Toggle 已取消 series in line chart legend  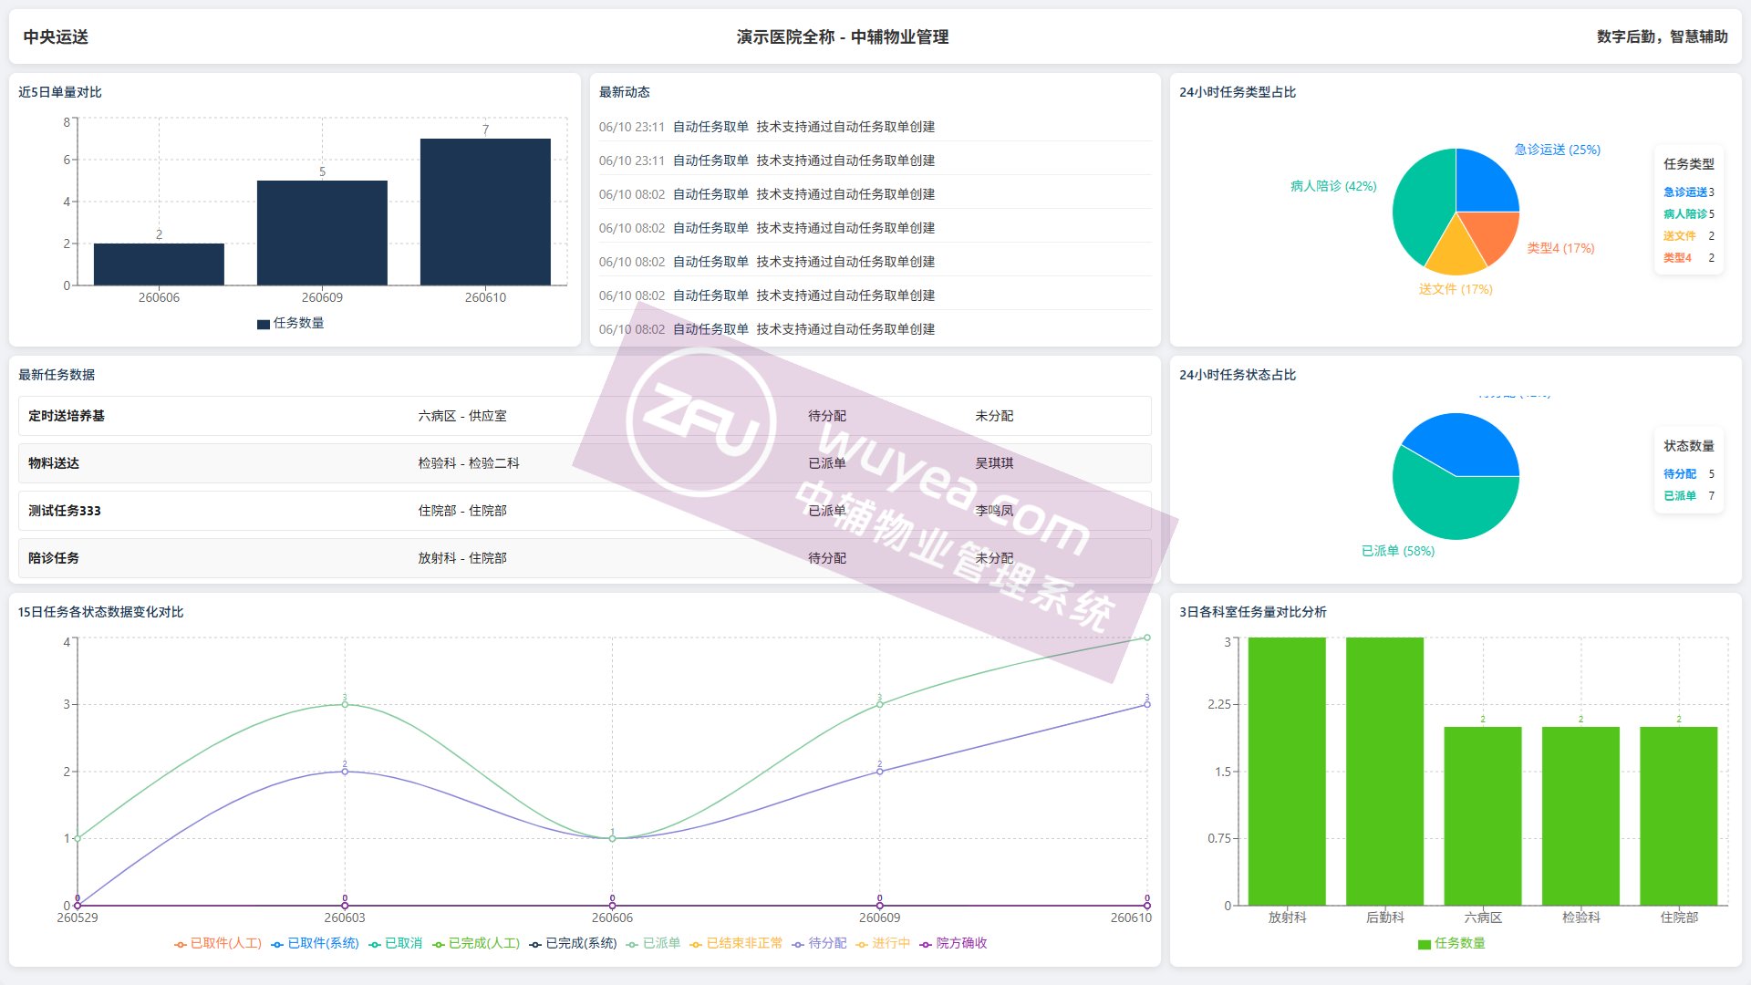pos(395,943)
